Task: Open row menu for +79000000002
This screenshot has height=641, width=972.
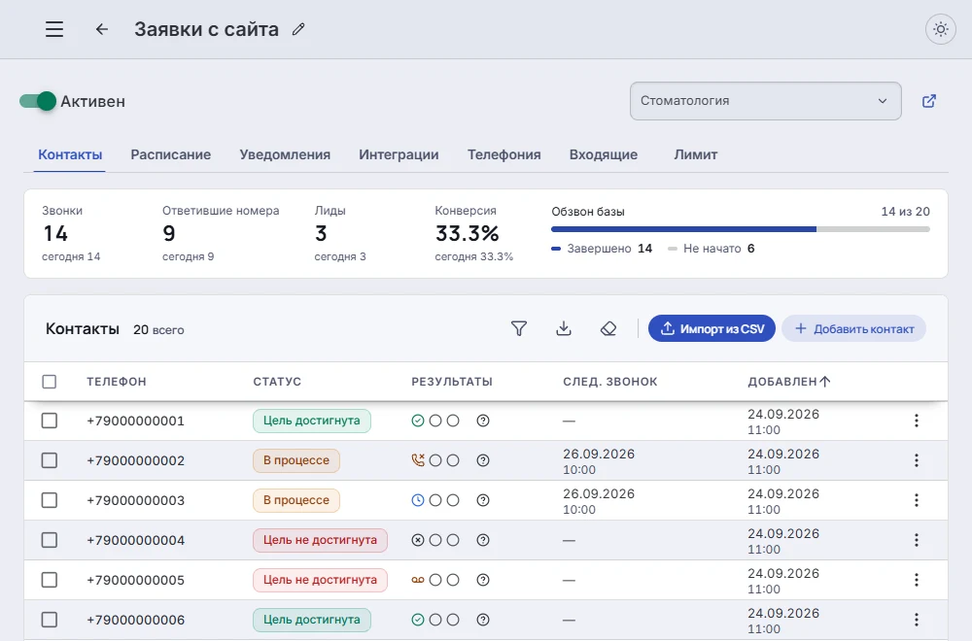Action: pyautogui.click(x=917, y=460)
